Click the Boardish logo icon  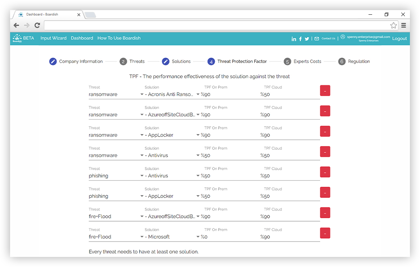(x=17, y=38)
